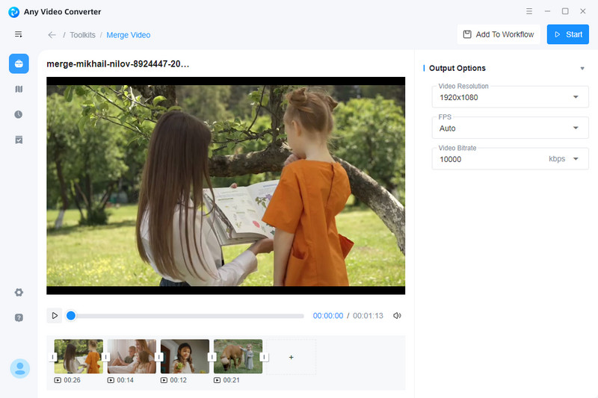Screen dimensions: 598x398
Task: Maximize the Any Video Converter window
Action: pyautogui.click(x=565, y=11)
